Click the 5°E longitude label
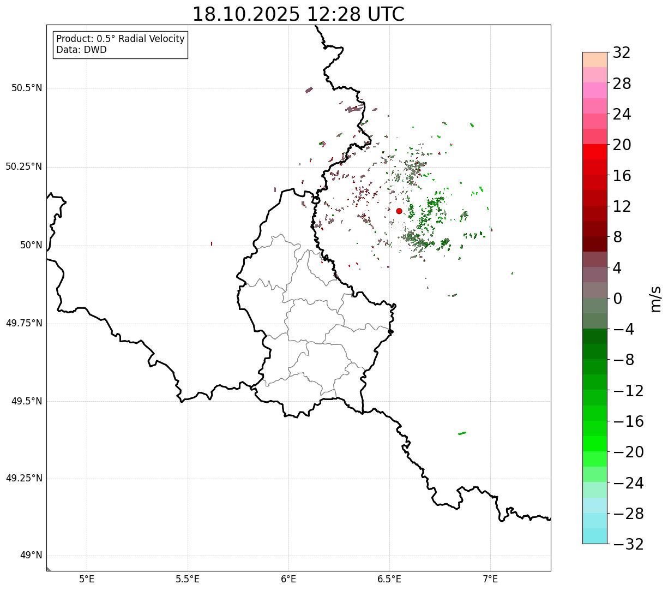The width and height of the screenshot is (668, 590). coord(87,579)
